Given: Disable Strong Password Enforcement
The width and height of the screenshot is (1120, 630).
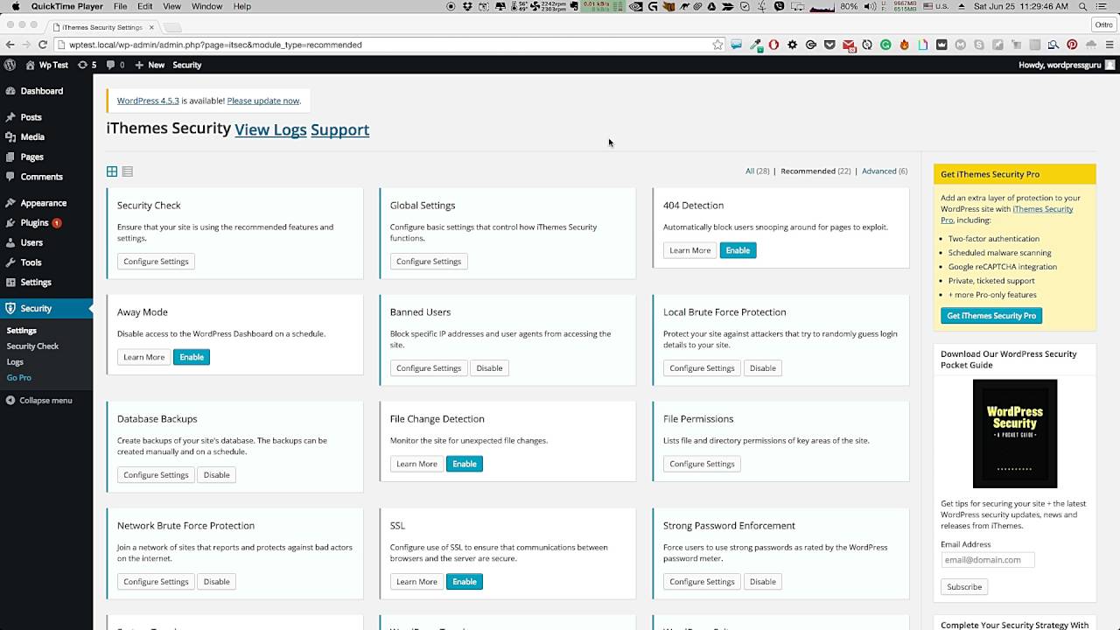Looking at the screenshot, I should 763,582.
